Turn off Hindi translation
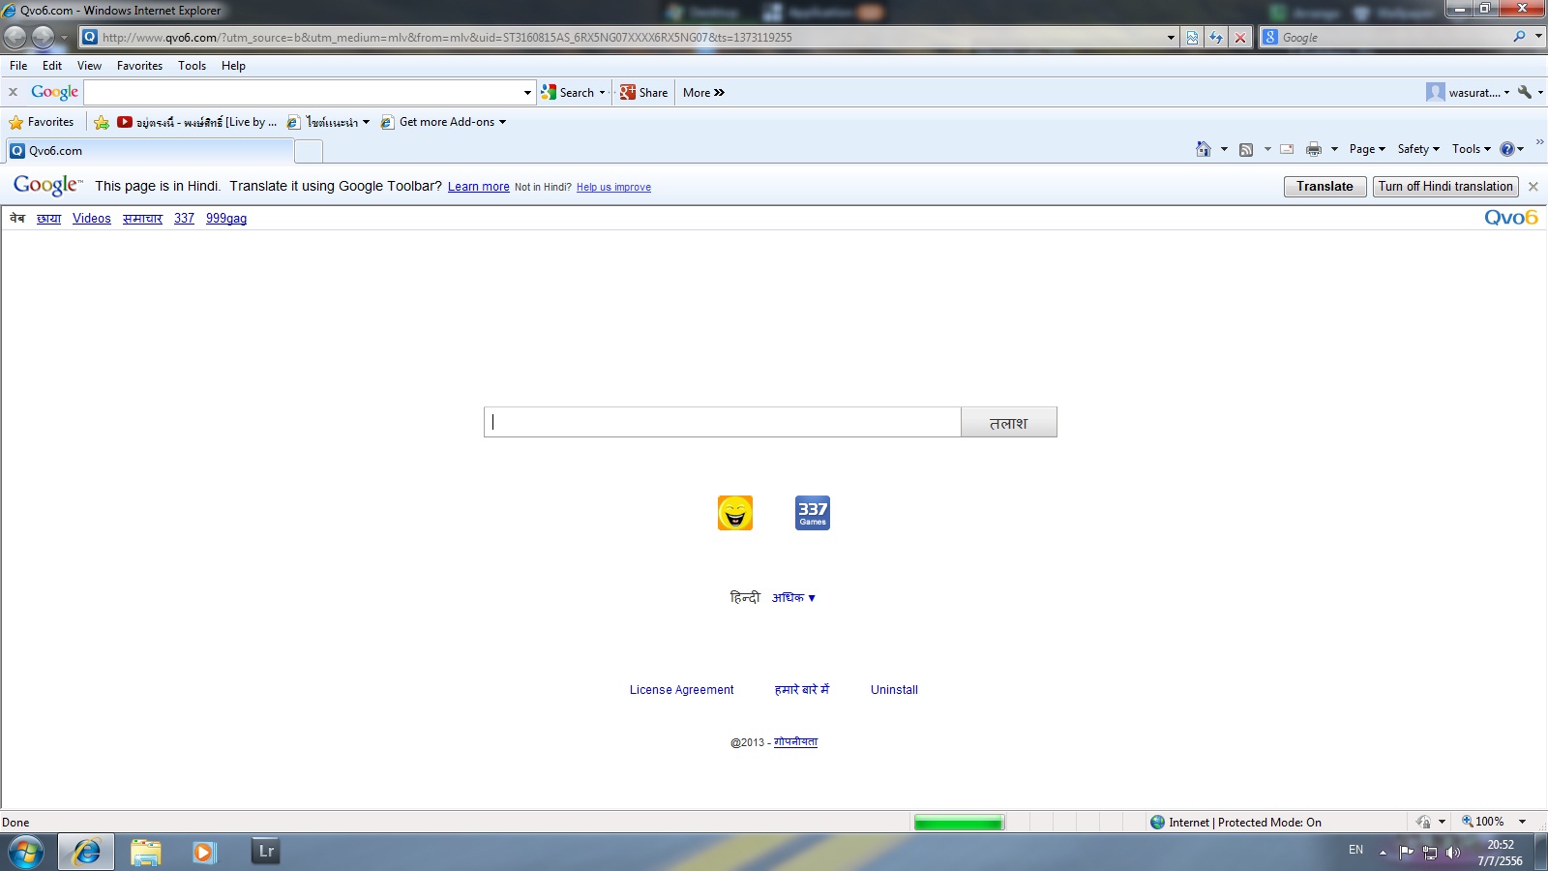Screen dimensions: 1548x871 pyautogui.click(x=1445, y=187)
